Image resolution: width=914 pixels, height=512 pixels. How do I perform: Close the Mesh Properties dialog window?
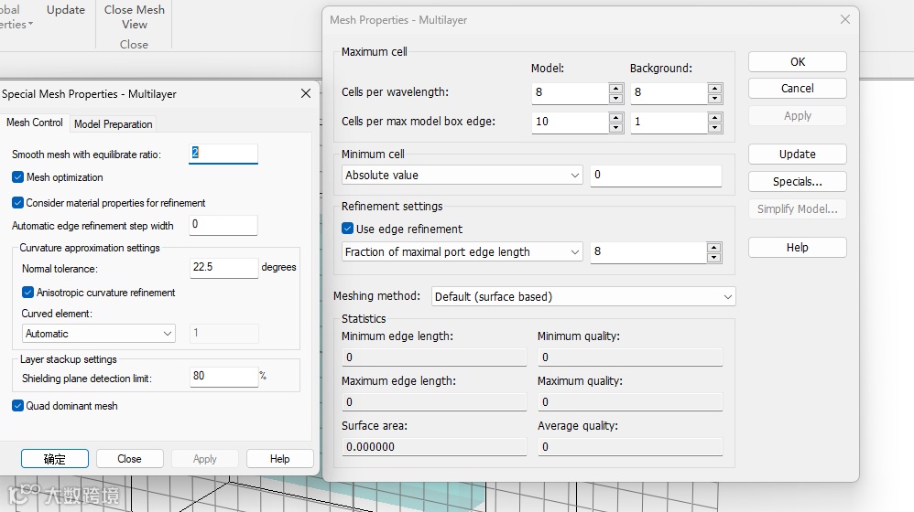[x=844, y=19]
